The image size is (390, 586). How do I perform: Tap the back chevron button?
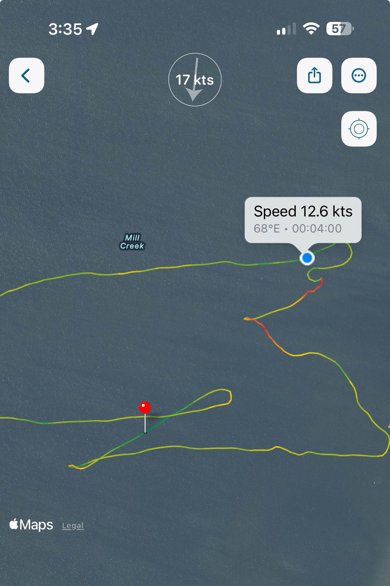click(x=27, y=76)
